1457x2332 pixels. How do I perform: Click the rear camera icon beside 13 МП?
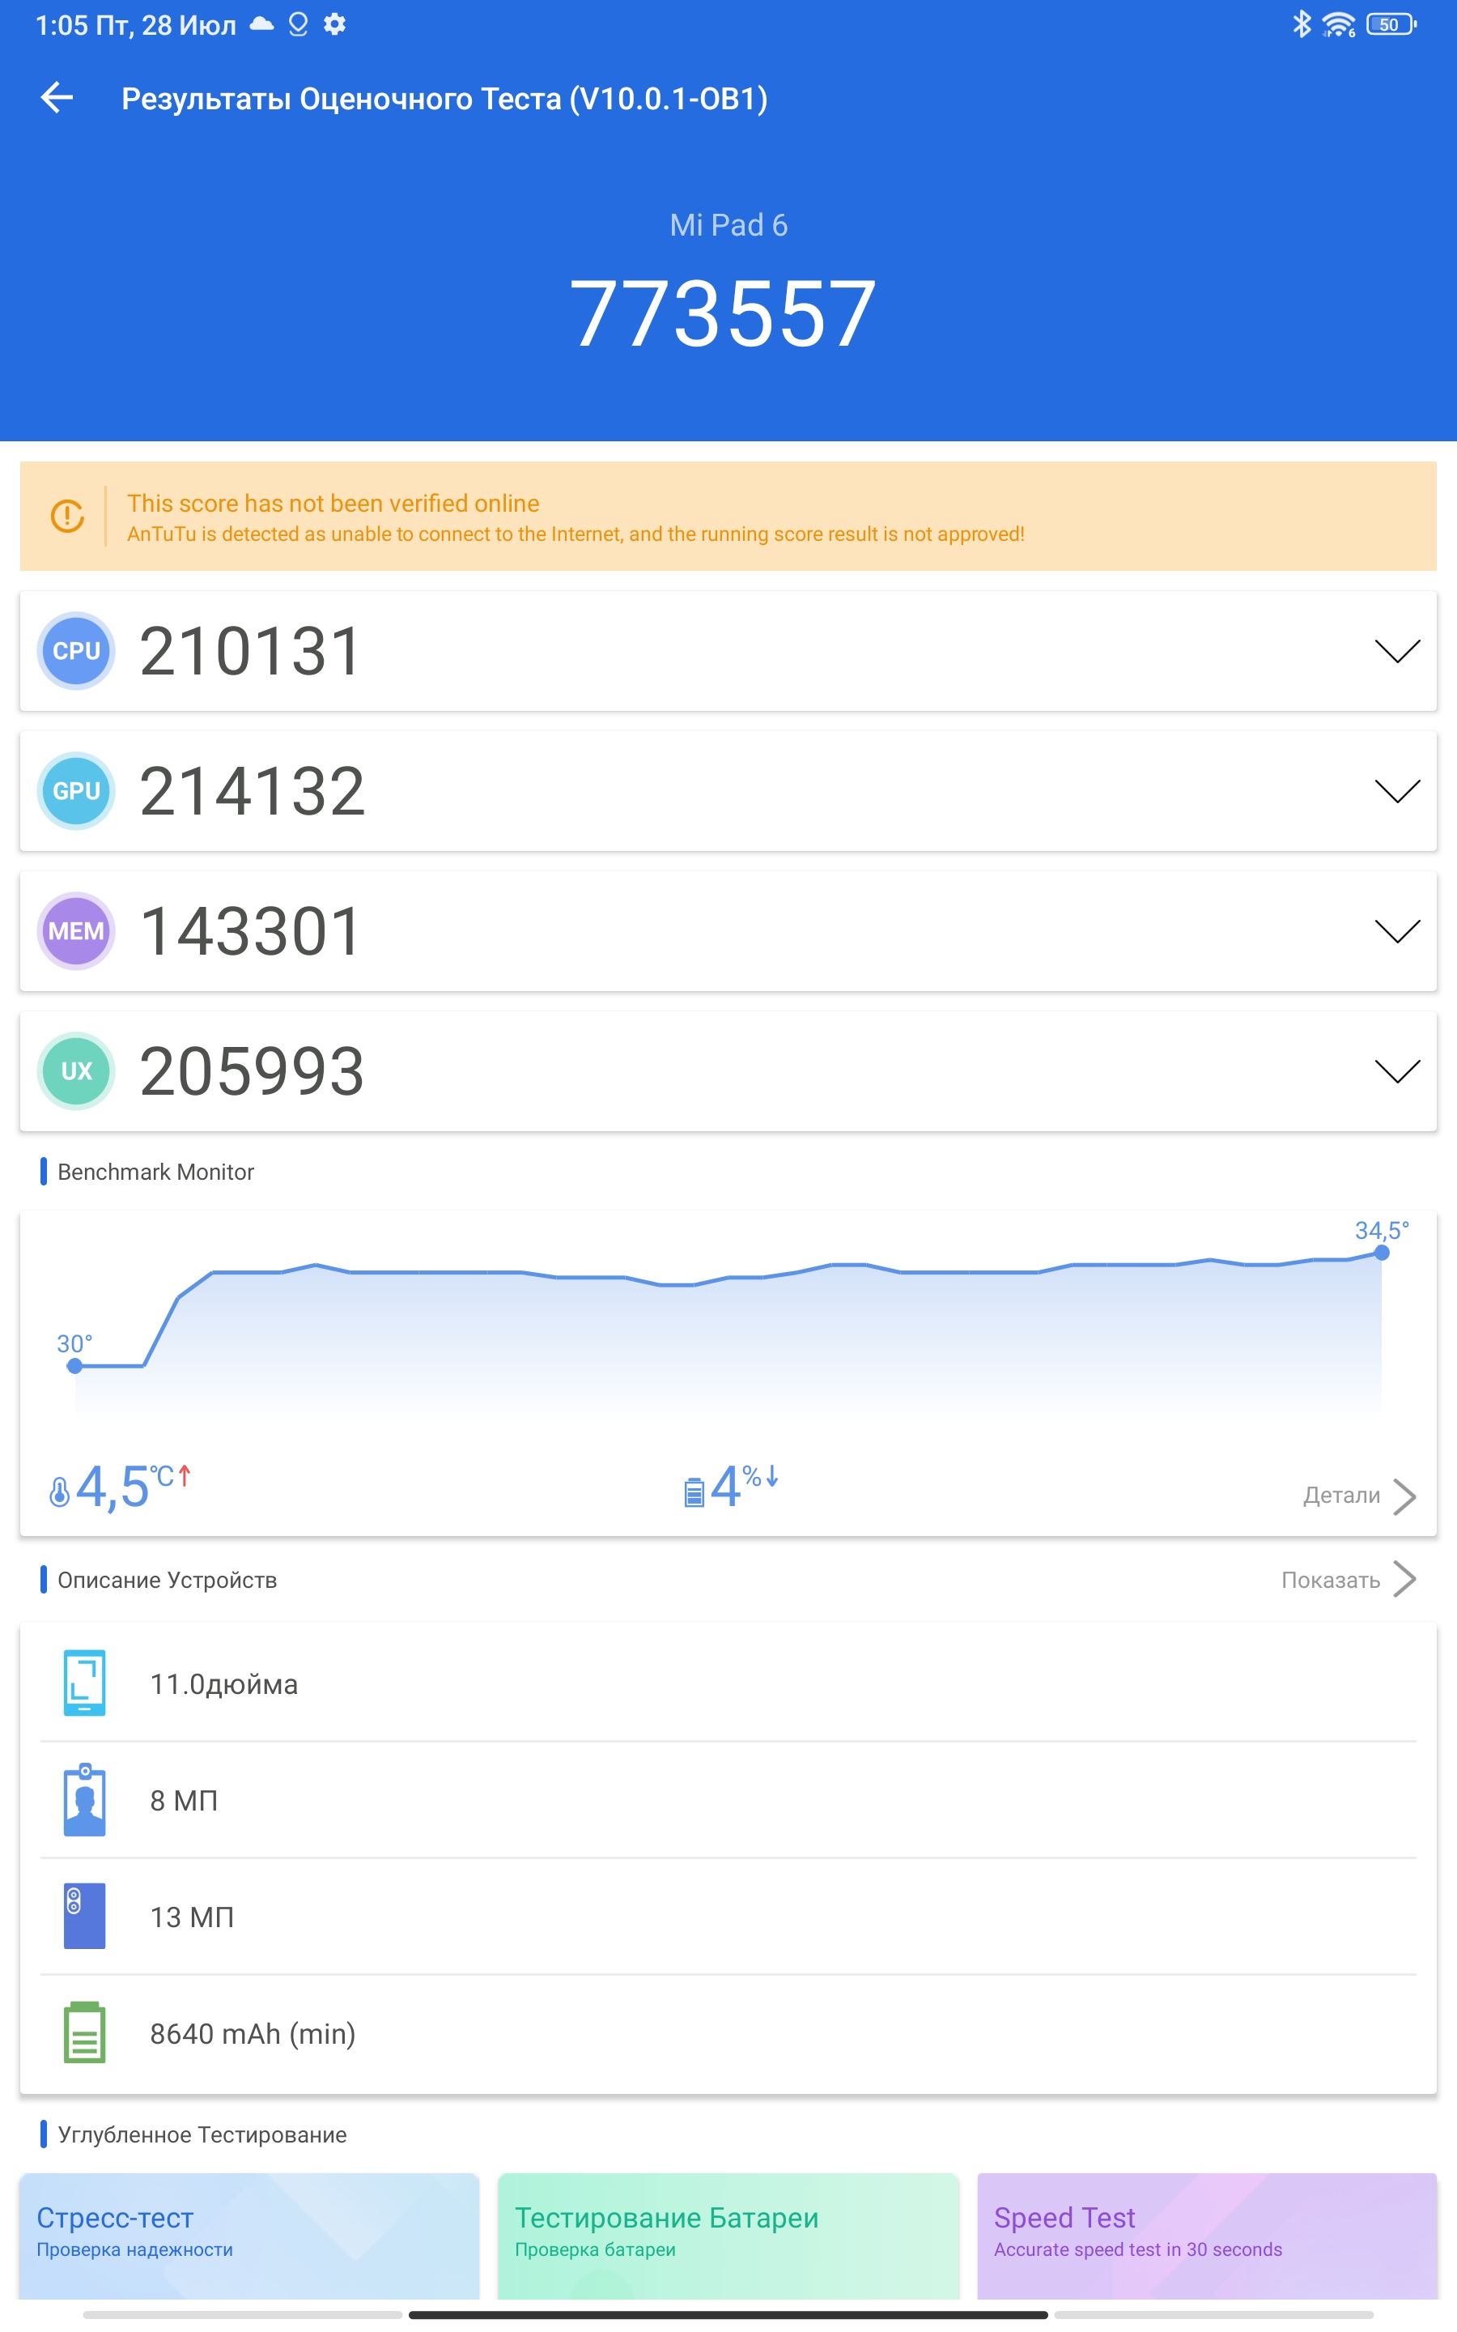click(85, 1917)
